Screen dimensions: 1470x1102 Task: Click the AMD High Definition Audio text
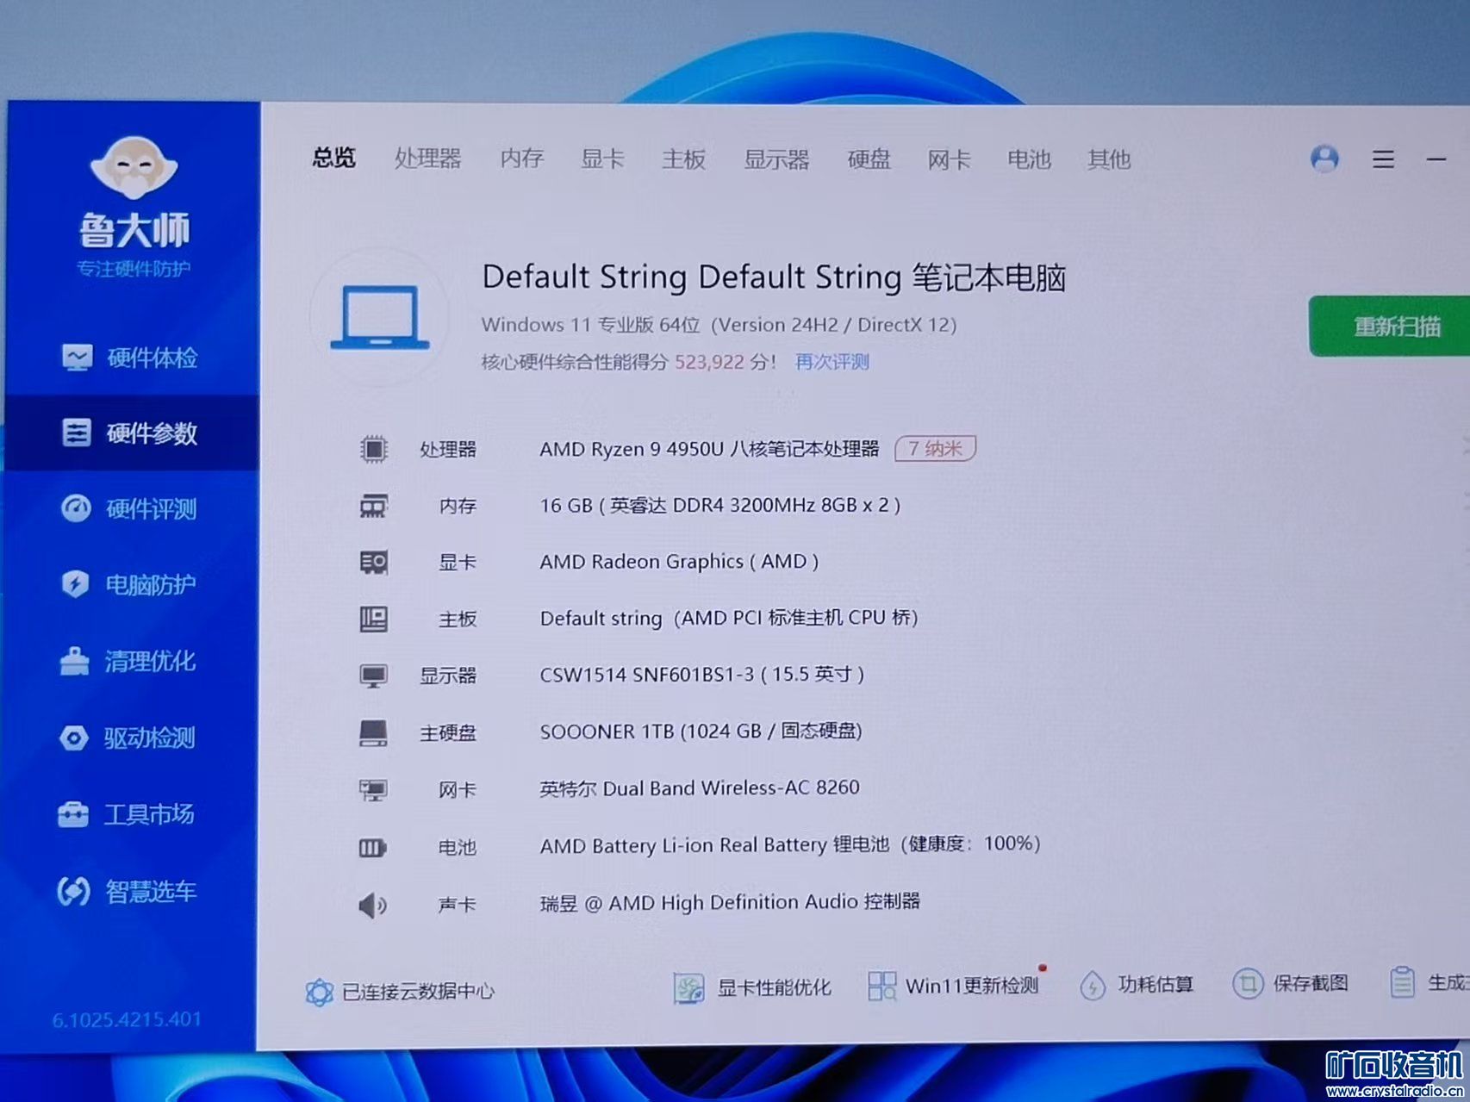click(730, 902)
